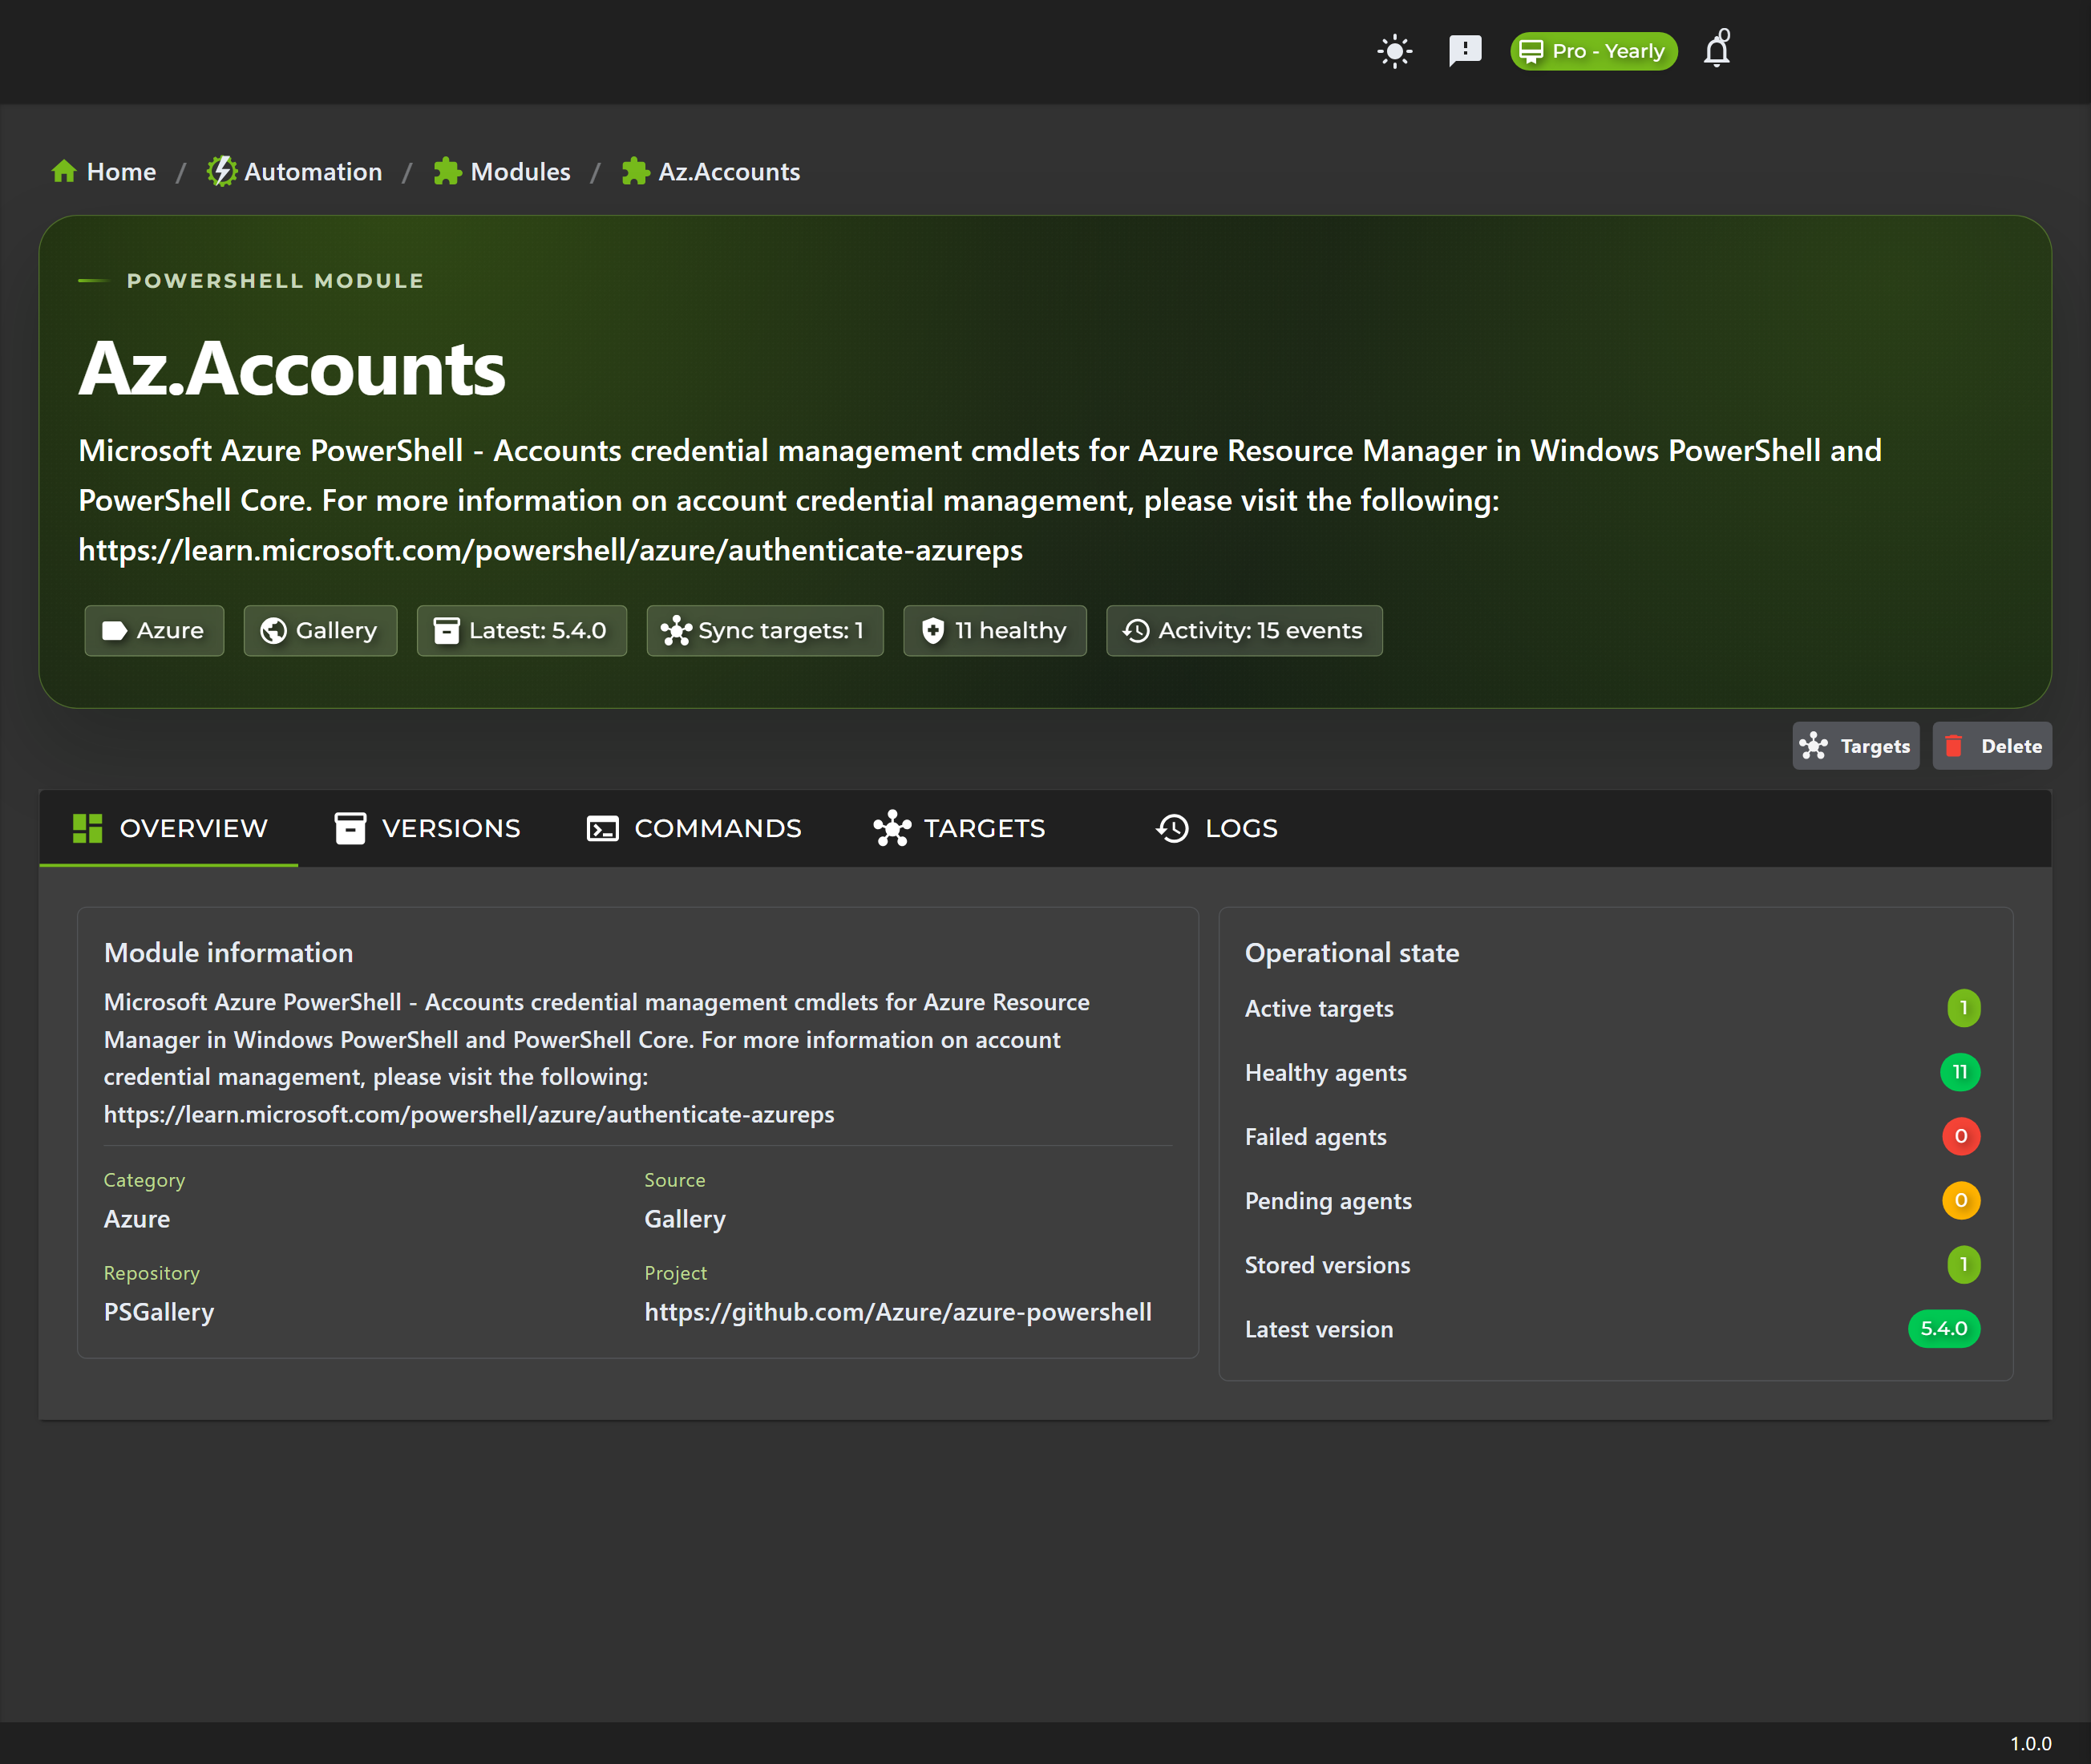Viewport: 2091px width, 1764px height.
Task: Switch to the Versions tab
Action: (x=427, y=828)
